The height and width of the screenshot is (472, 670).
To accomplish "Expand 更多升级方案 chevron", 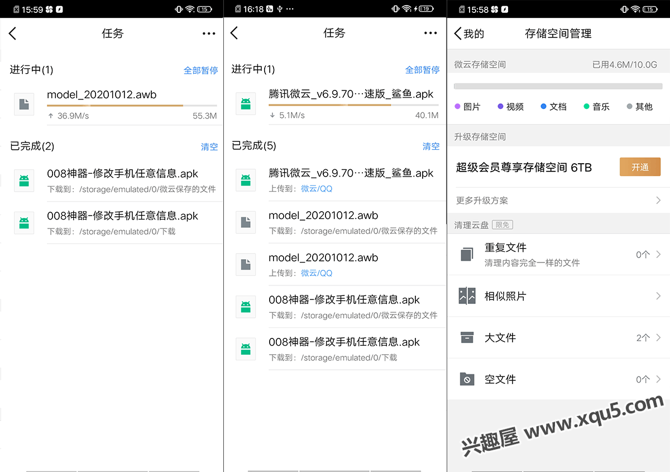I will point(658,200).
